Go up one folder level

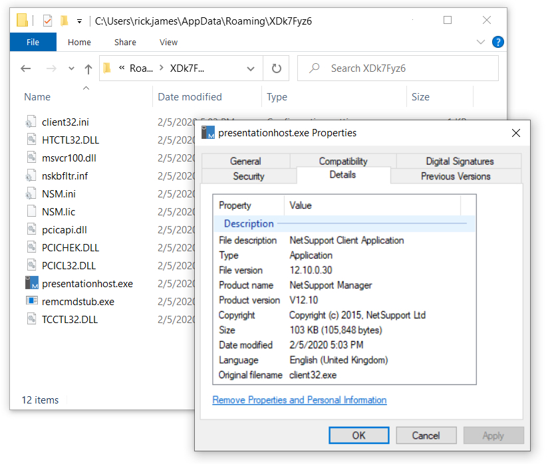pos(88,68)
